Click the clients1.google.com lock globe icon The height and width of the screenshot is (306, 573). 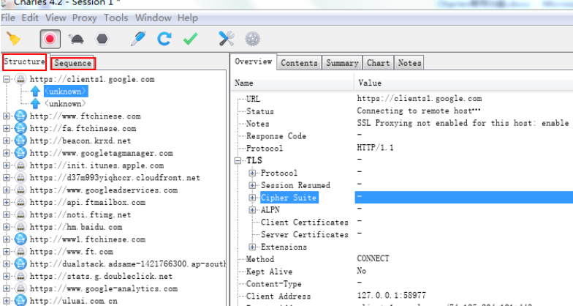pyautogui.click(x=20, y=79)
